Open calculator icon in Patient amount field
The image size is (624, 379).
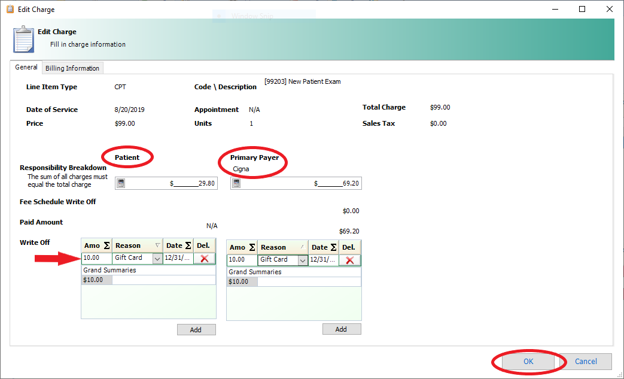(x=121, y=183)
